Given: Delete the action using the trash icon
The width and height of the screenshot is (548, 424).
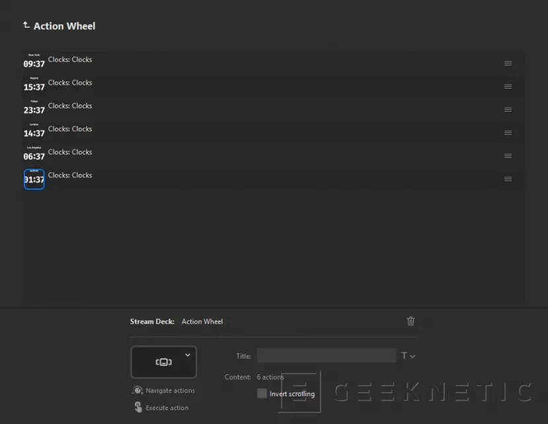Looking at the screenshot, I should (411, 321).
